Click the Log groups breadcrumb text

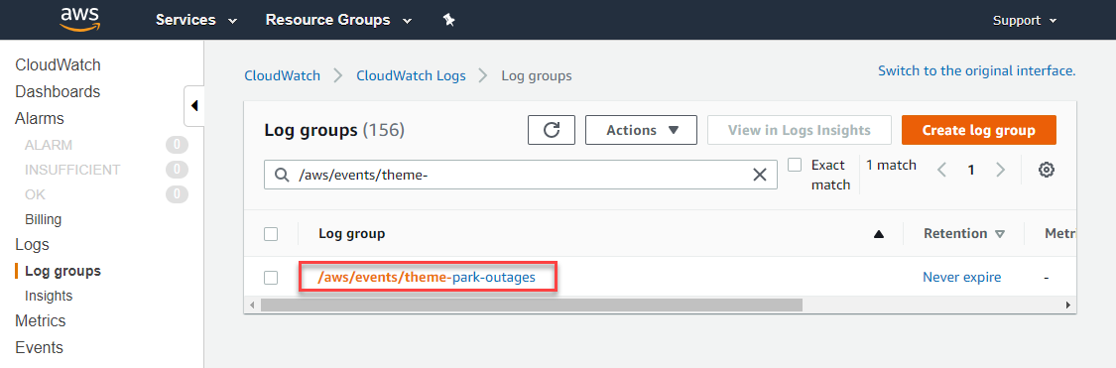[537, 75]
